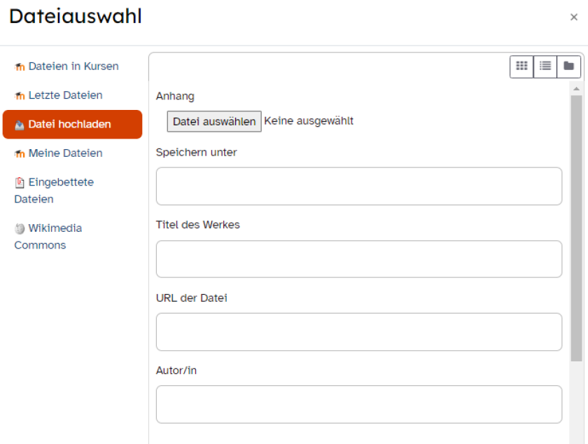Click into the URL der Datei field
The width and height of the screenshot is (588, 444).
[358, 332]
